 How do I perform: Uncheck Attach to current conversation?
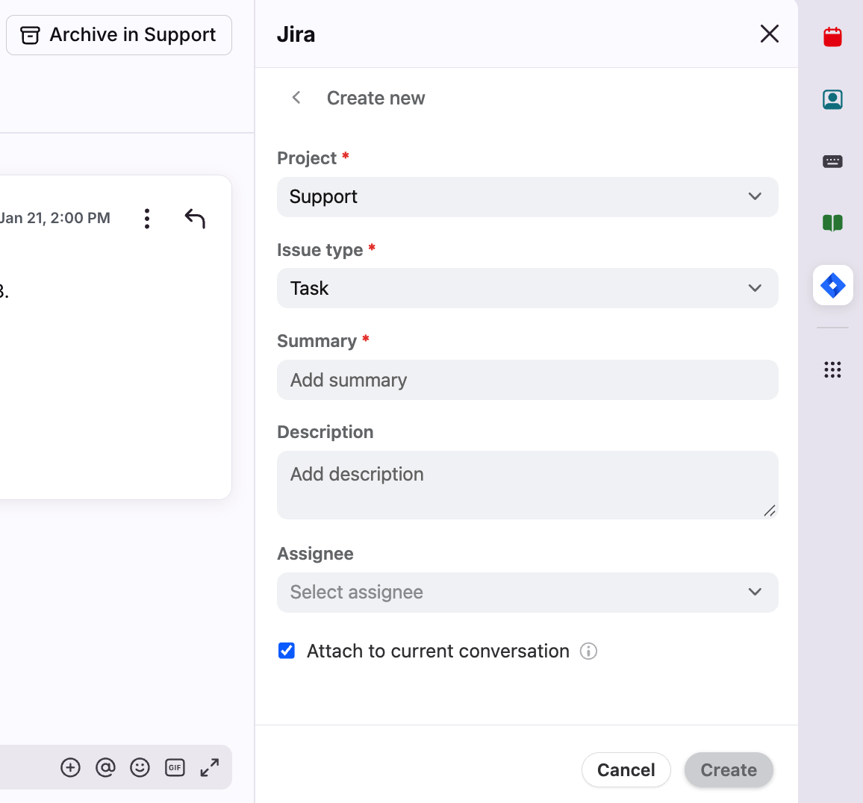(287, 651)
